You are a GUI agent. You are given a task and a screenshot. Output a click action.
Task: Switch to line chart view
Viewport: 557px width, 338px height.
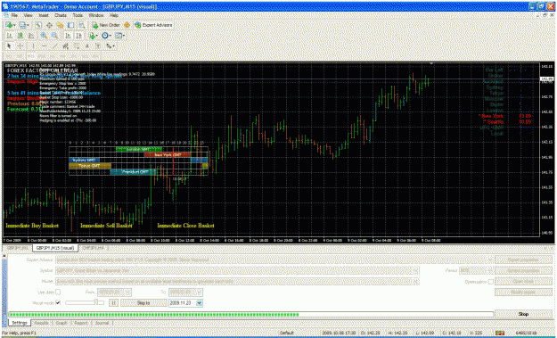coord(31,36)
